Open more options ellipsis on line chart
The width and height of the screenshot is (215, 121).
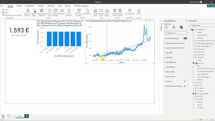pos(153,22)
